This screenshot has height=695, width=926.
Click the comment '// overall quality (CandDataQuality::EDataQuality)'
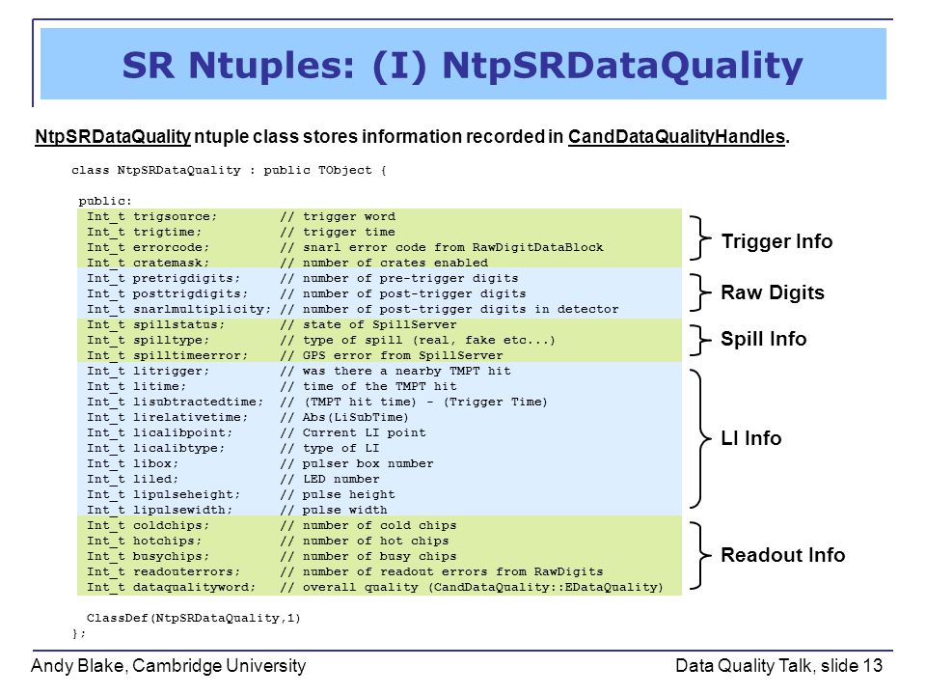tap(472, 587)
